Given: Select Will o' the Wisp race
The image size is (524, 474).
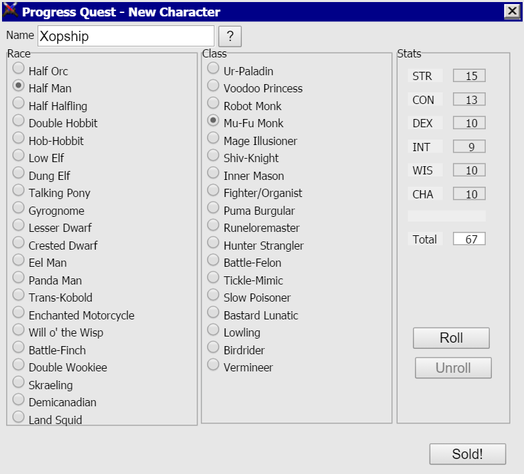Looking at the screenshot, I should click(x=18, y=330).
